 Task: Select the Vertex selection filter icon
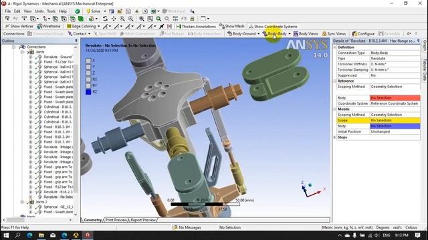[56, 19]
